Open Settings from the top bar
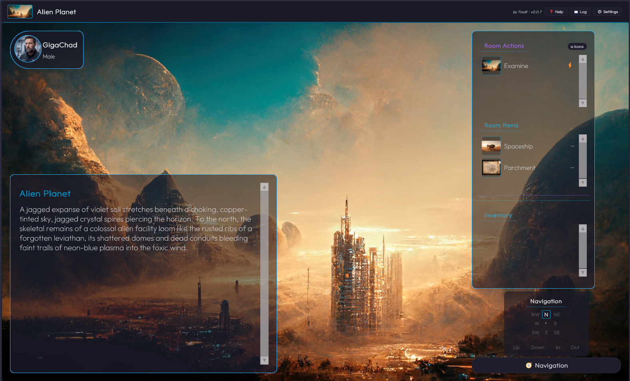The image size is (630, 381). (x=608, y=12)
